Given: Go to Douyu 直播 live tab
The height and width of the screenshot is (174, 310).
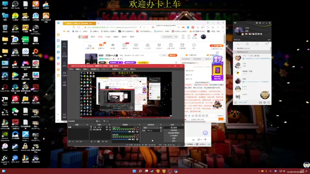Looking at the screenshot, I should coord(100,37).
